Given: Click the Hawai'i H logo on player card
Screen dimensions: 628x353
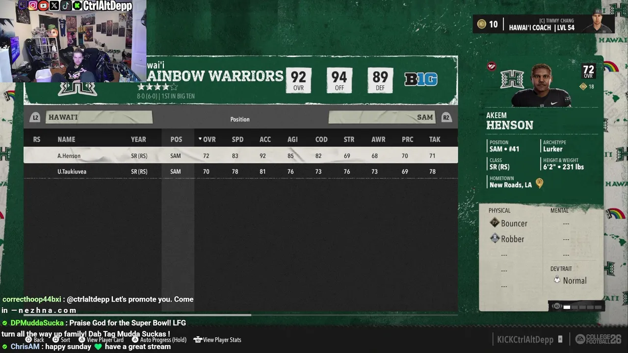Looking at the screenshot, I should coord(512,79).
